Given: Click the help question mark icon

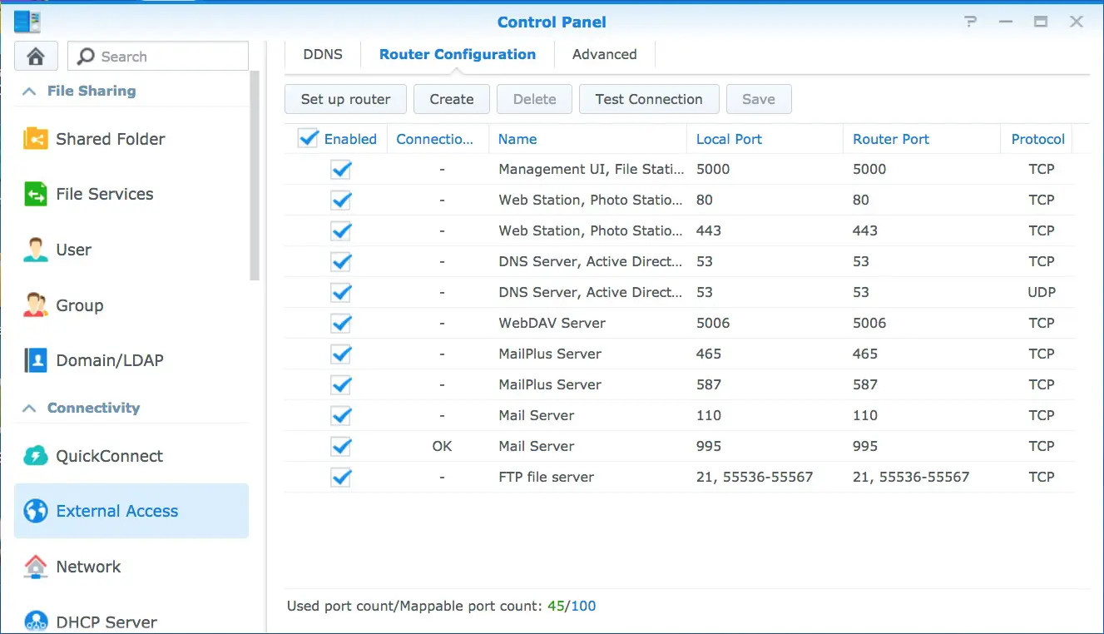Looking at the screenshot, I should point(970,22).
